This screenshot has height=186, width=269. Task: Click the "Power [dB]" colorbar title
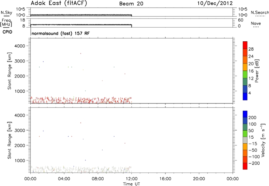coord(257,71)
